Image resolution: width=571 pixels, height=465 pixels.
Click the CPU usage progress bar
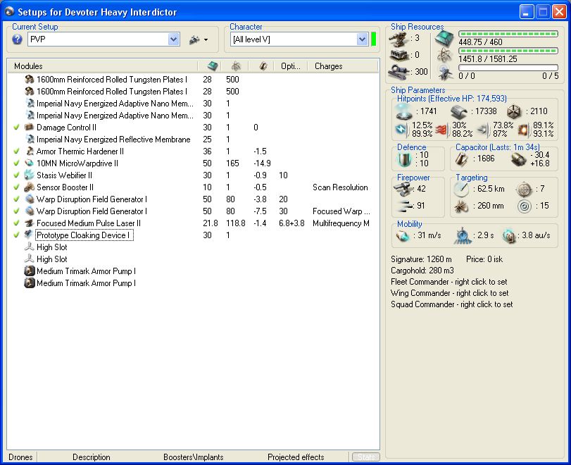click(x=508, y=34)
